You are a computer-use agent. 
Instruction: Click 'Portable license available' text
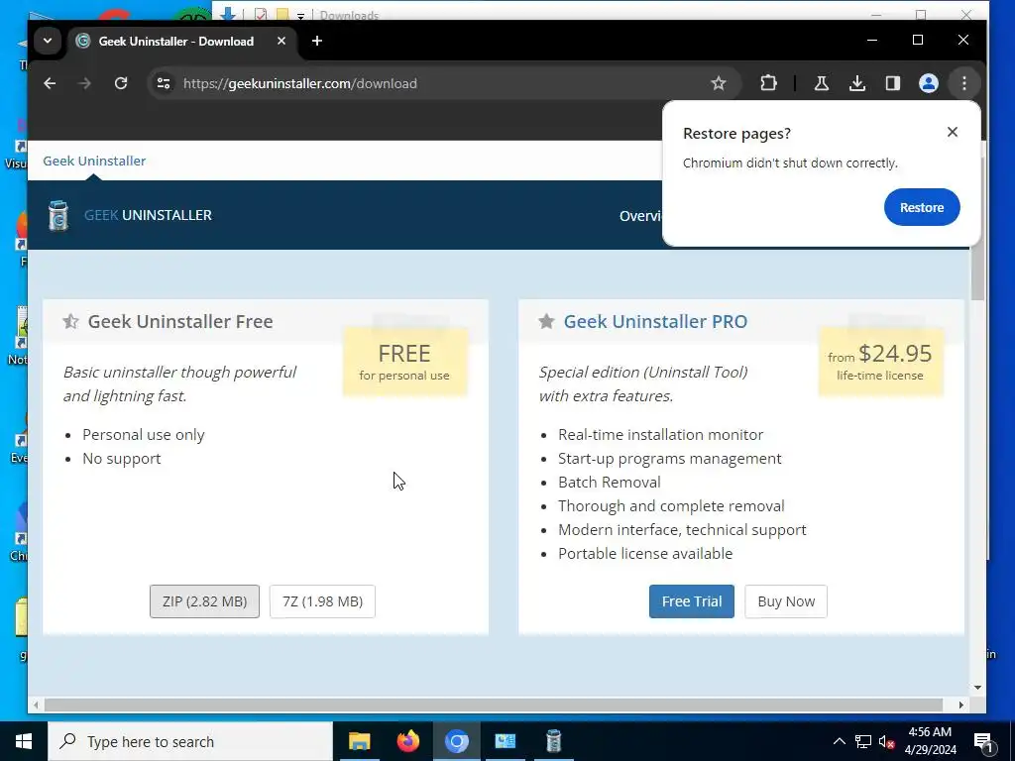[x=644, y=554]
